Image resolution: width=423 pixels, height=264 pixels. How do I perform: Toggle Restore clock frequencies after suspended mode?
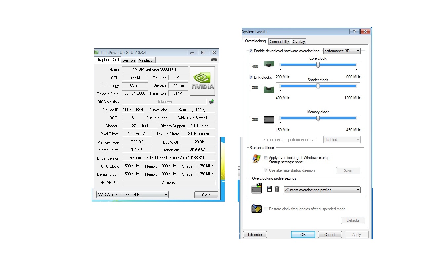[266, 209]
